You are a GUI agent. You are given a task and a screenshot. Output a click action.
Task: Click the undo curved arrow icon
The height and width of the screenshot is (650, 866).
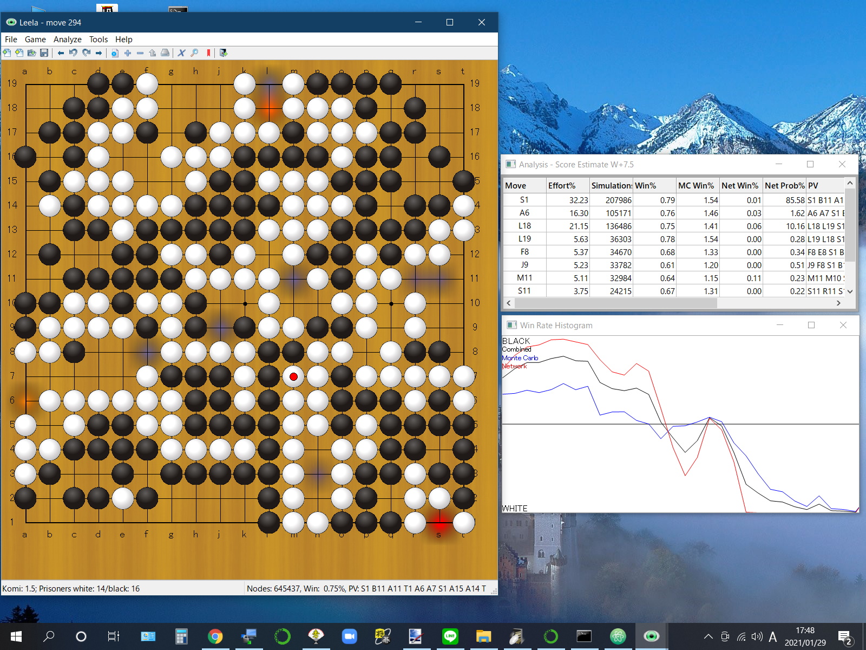point(73,53)
